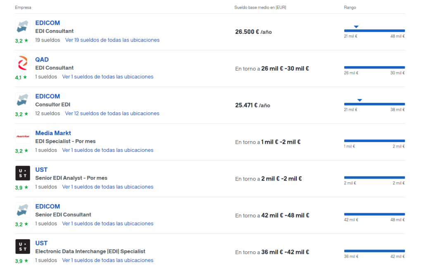Open EDICOM link above Senior EDI Consultant

pos(48,207)
